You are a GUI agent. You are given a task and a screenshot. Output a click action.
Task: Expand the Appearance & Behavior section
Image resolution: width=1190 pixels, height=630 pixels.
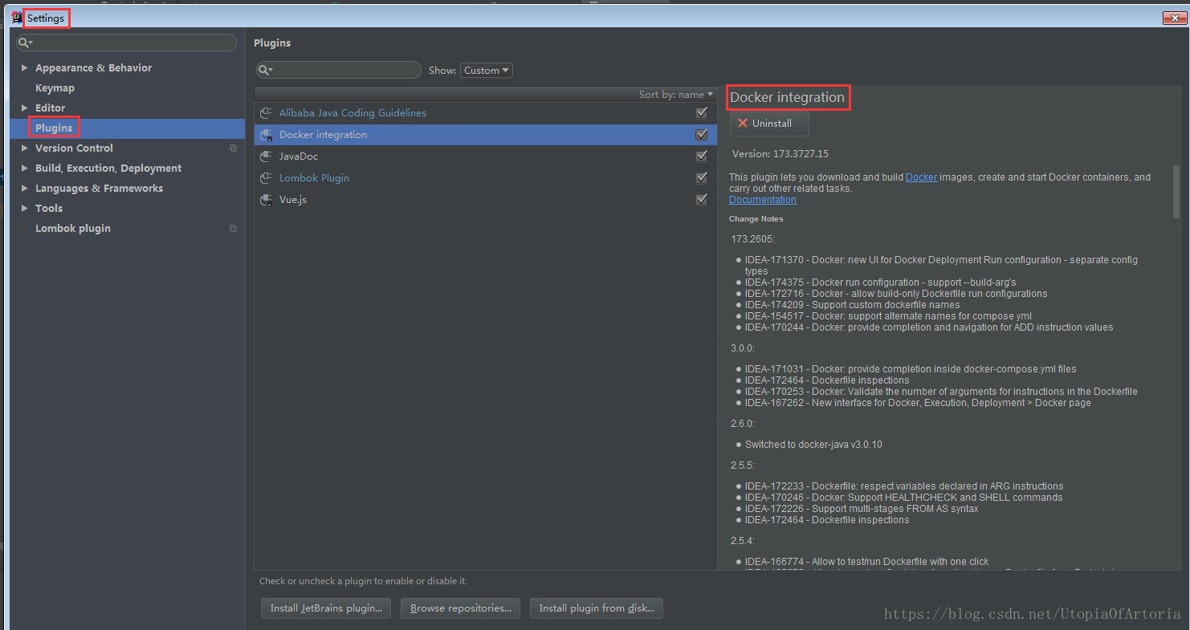pyautogui.click(x=24, y=68)
